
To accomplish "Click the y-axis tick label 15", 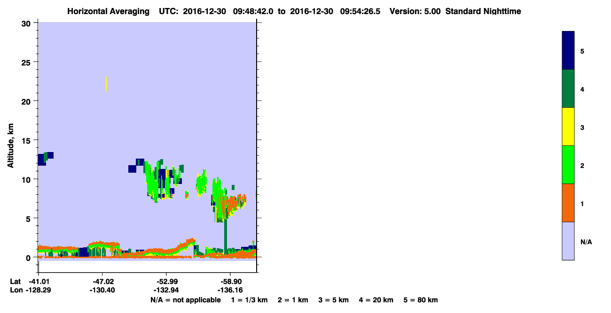I will 27,140.
